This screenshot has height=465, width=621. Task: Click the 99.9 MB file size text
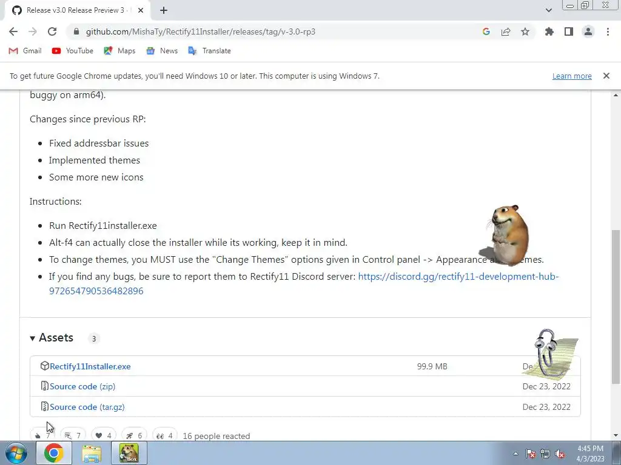click(432, 366)
